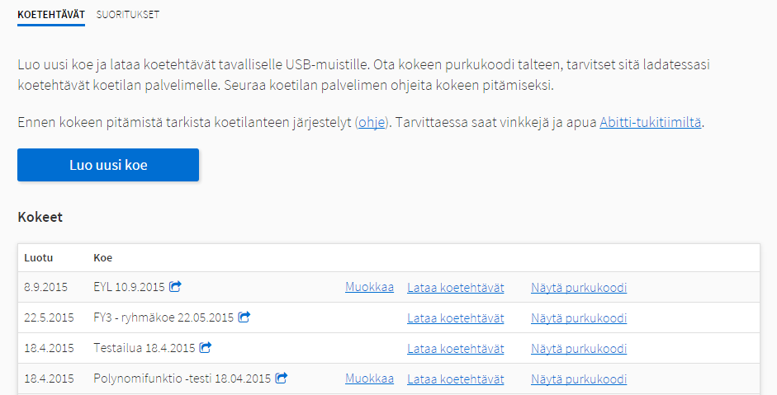Click share icon beside Polynomifunktio -testi 18.04.2015

tap(282, 379)
